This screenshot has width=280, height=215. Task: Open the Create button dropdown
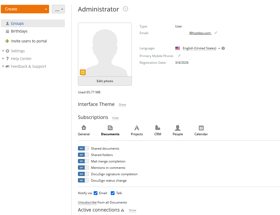pos(46,9)
